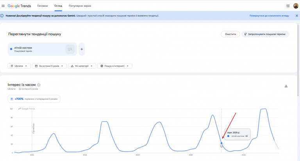
Task: Dismiss the Gemini info banner
Action: pyautogui.click(x=297, y=16)
